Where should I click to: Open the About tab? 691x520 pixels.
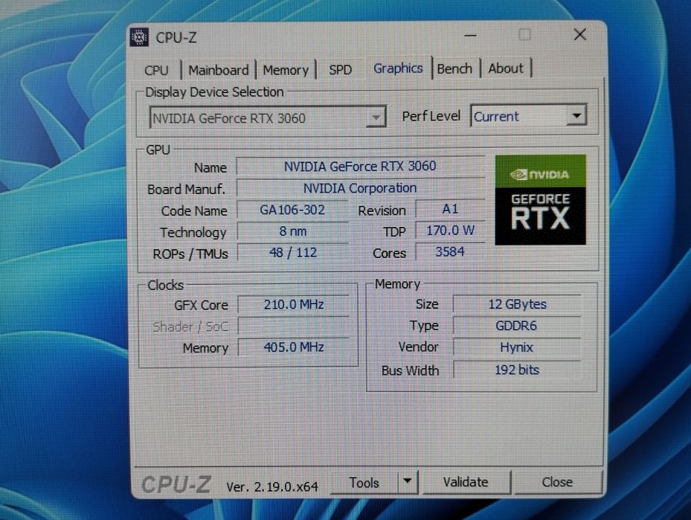coord(506,68)
